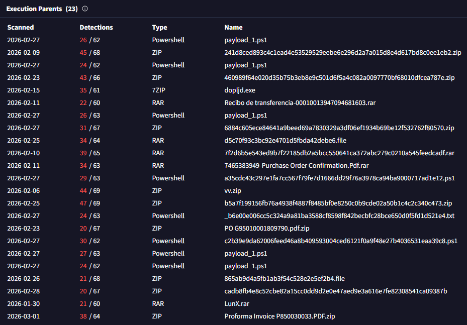The height and width of the screenshot is (325, 467).
Task: Open c2b39e9da62006fe...ps1 entry
Action: pos(341,241)
